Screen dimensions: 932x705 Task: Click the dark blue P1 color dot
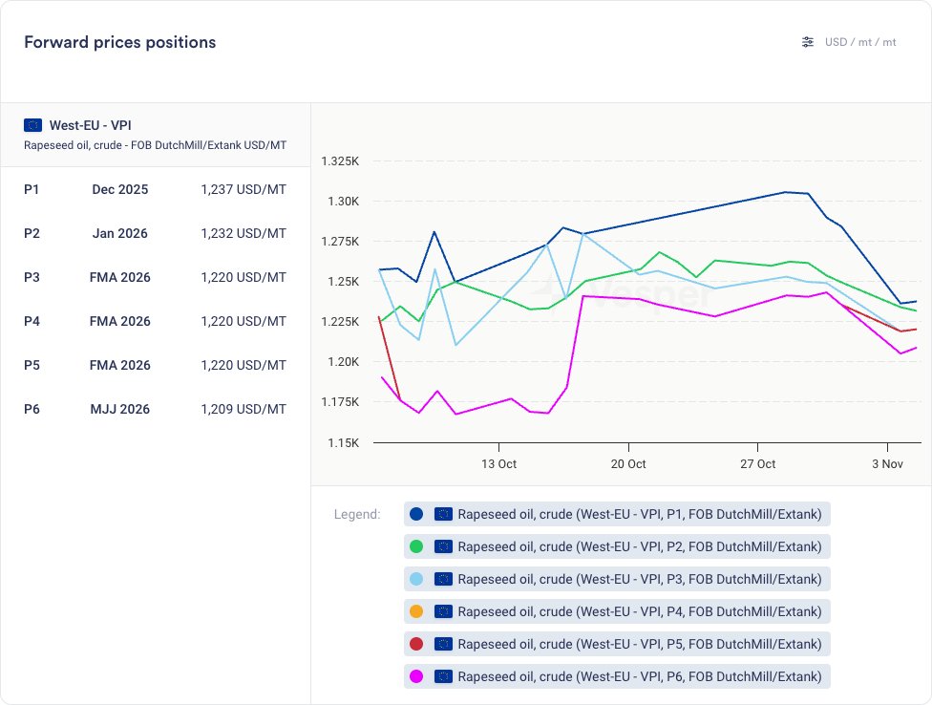(416, 514)
